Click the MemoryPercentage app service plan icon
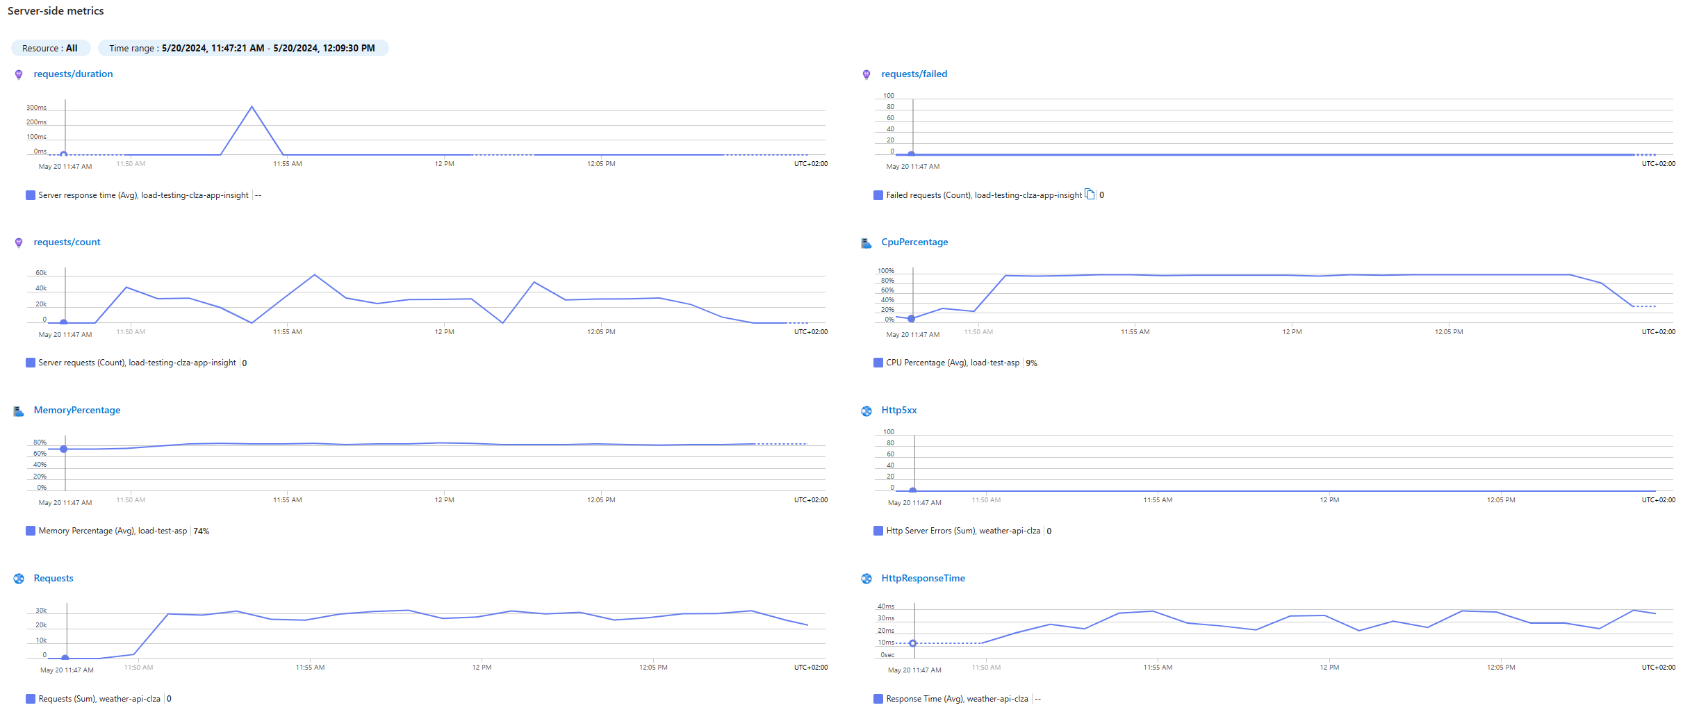 click(19, 411)
